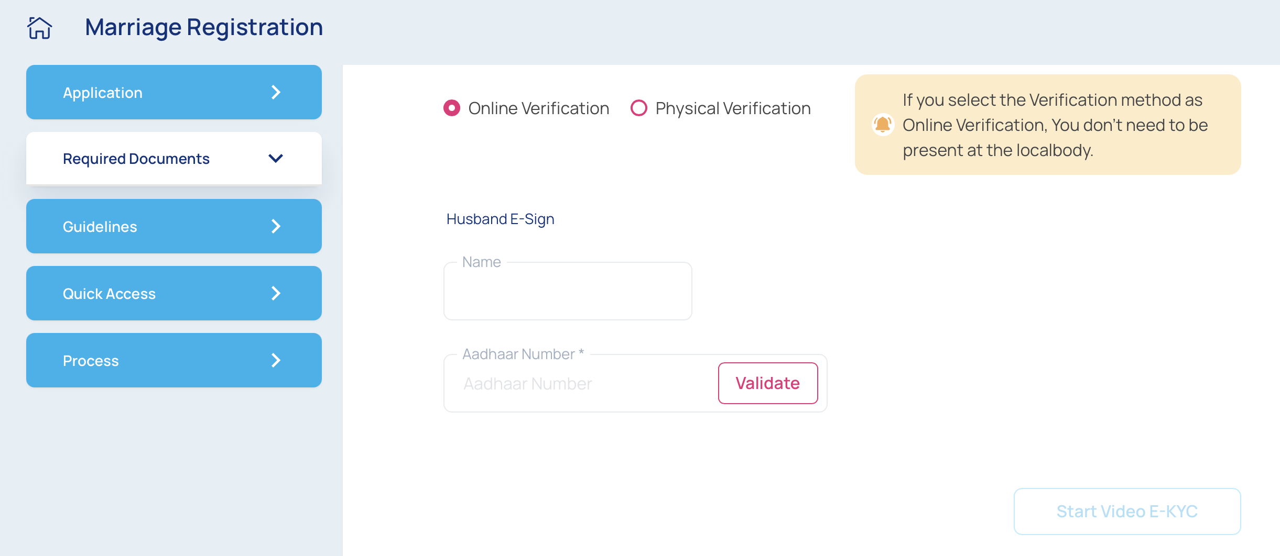Click the Marriage Registration page title
This screenshot has height=556, width=1280.
[204, 27]
